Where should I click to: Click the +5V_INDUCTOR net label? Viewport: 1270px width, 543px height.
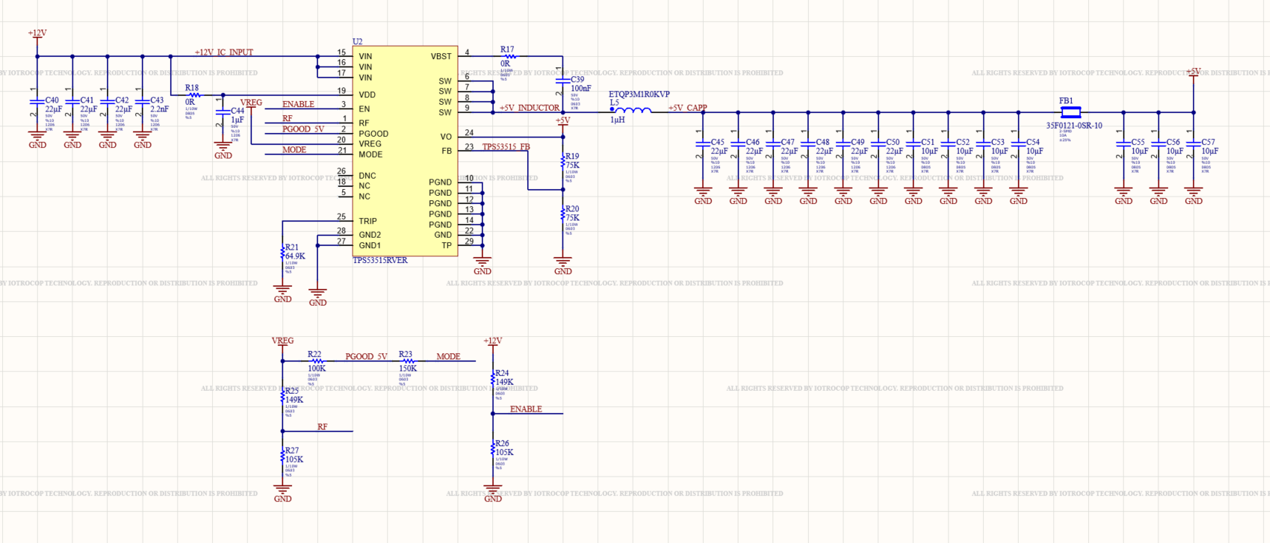(x=529, y=108)
